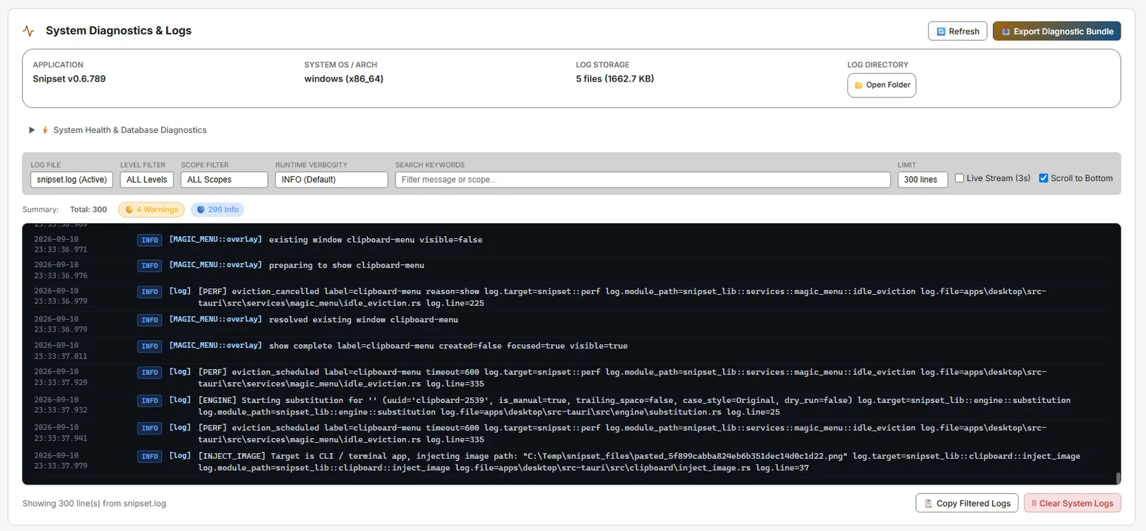
Task: Click INFO badge on the eviction_cancelled row
Action: 150,292
